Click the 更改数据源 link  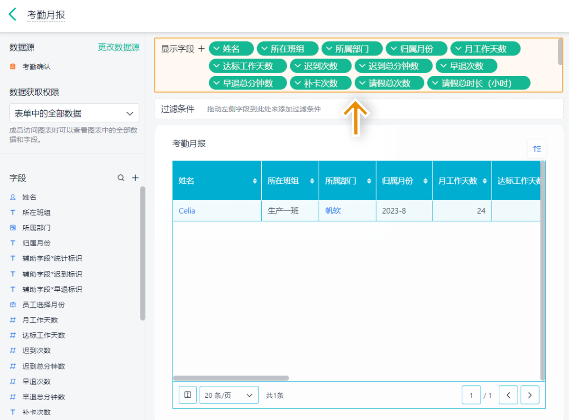[119, 47]
